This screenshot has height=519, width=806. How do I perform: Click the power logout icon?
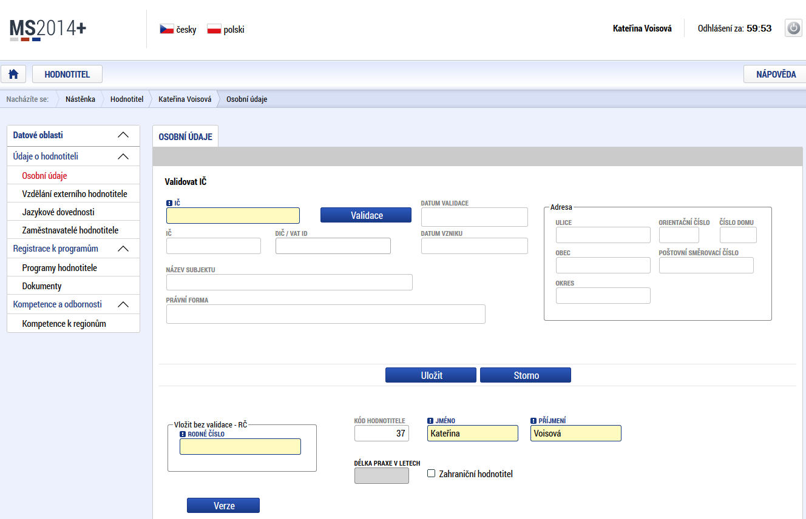coord(793,28)
